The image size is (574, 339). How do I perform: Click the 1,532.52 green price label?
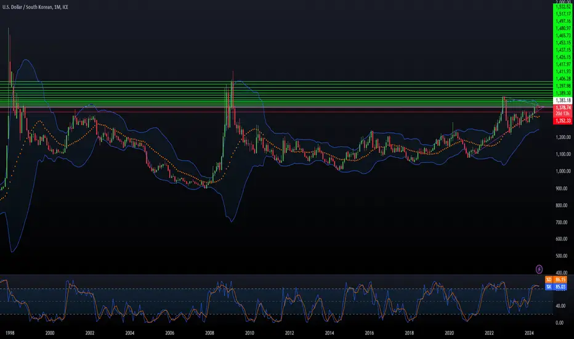pyautogui.click(x=563, y=7)
